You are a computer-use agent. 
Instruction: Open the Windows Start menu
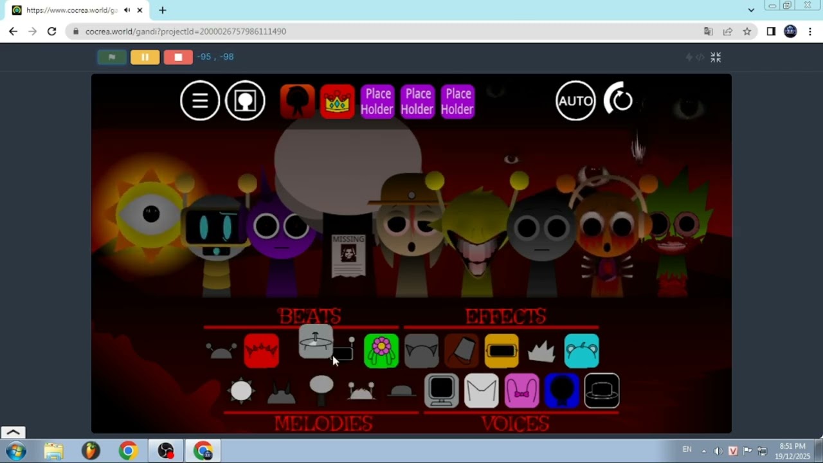coord(15,451)
